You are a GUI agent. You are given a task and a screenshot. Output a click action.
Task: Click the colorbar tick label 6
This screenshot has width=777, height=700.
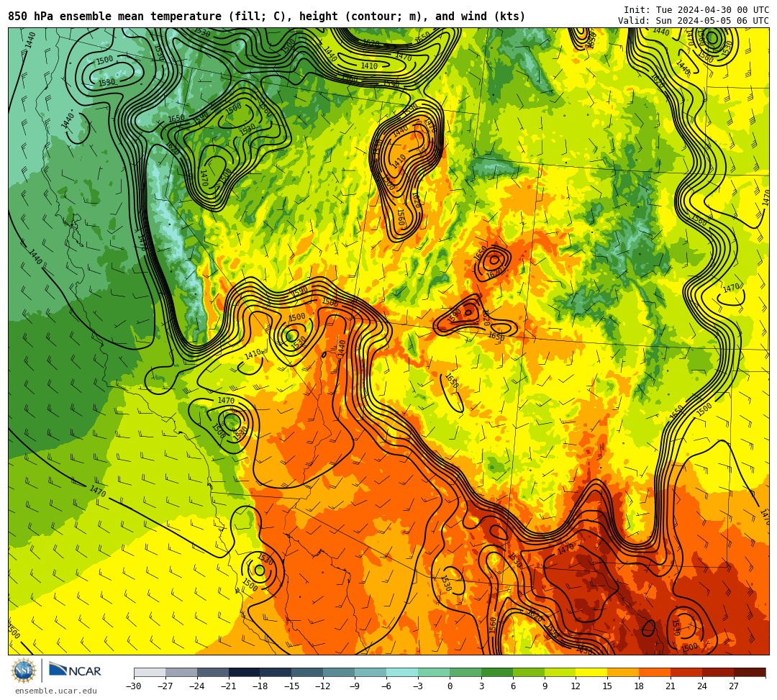pyautogui.click(x=513, y=686)
